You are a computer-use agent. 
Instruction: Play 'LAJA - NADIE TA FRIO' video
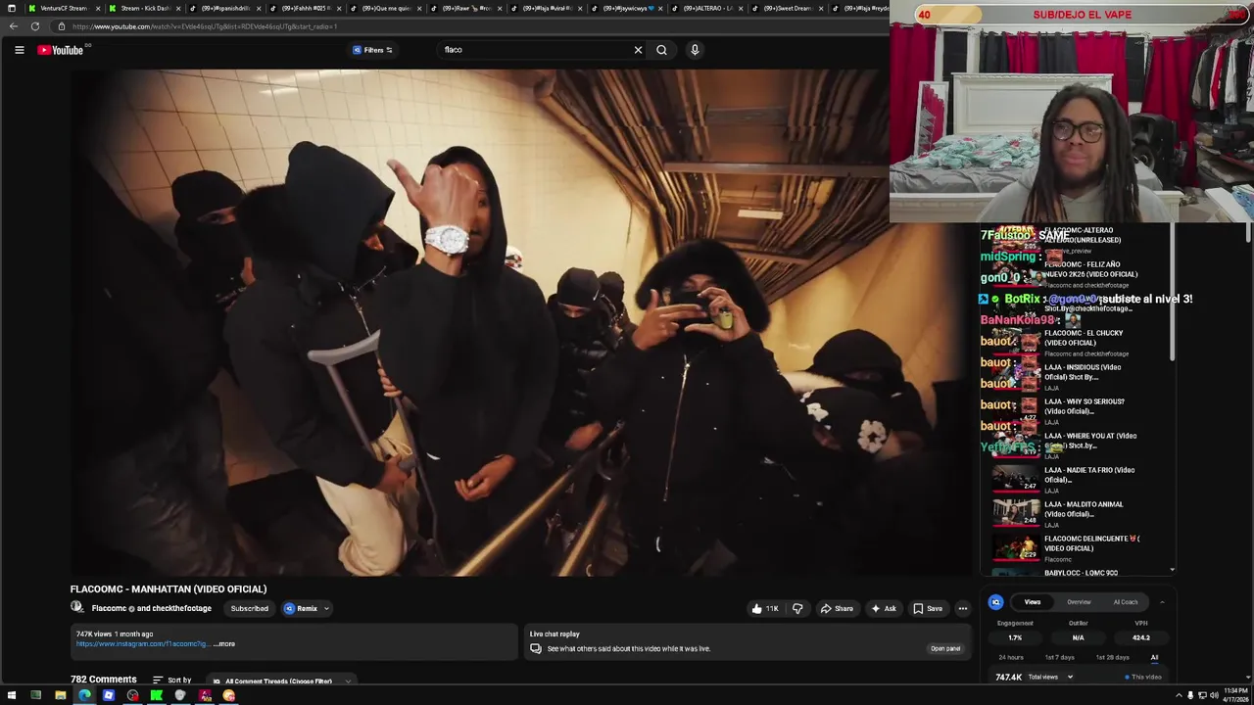coord(1063,479)
